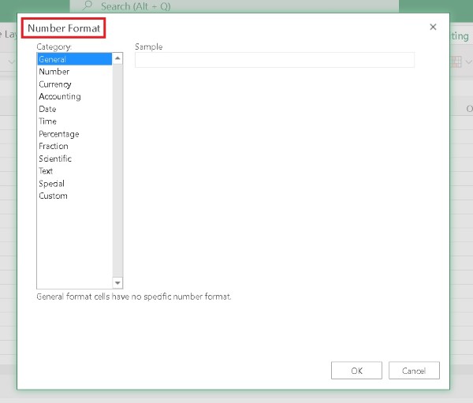Select the Date format category
The width and height of the screenshot is (473, 403).
(48, 109)
